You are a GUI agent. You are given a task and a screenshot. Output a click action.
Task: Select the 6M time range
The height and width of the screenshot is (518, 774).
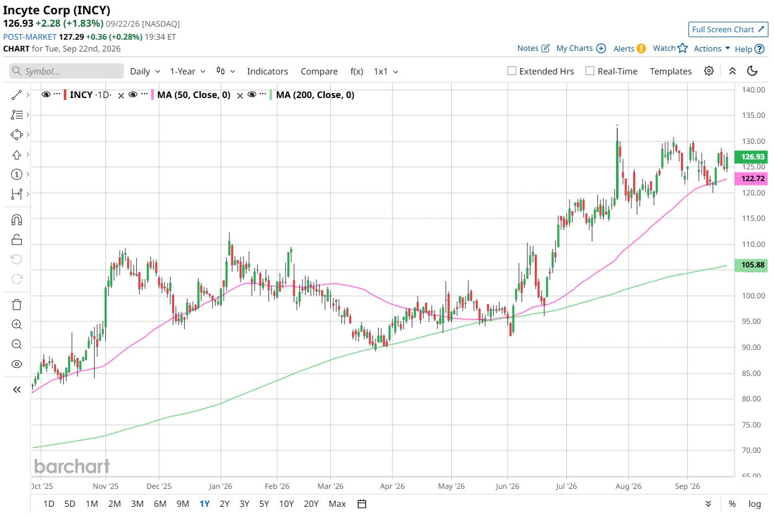point(160,504)
